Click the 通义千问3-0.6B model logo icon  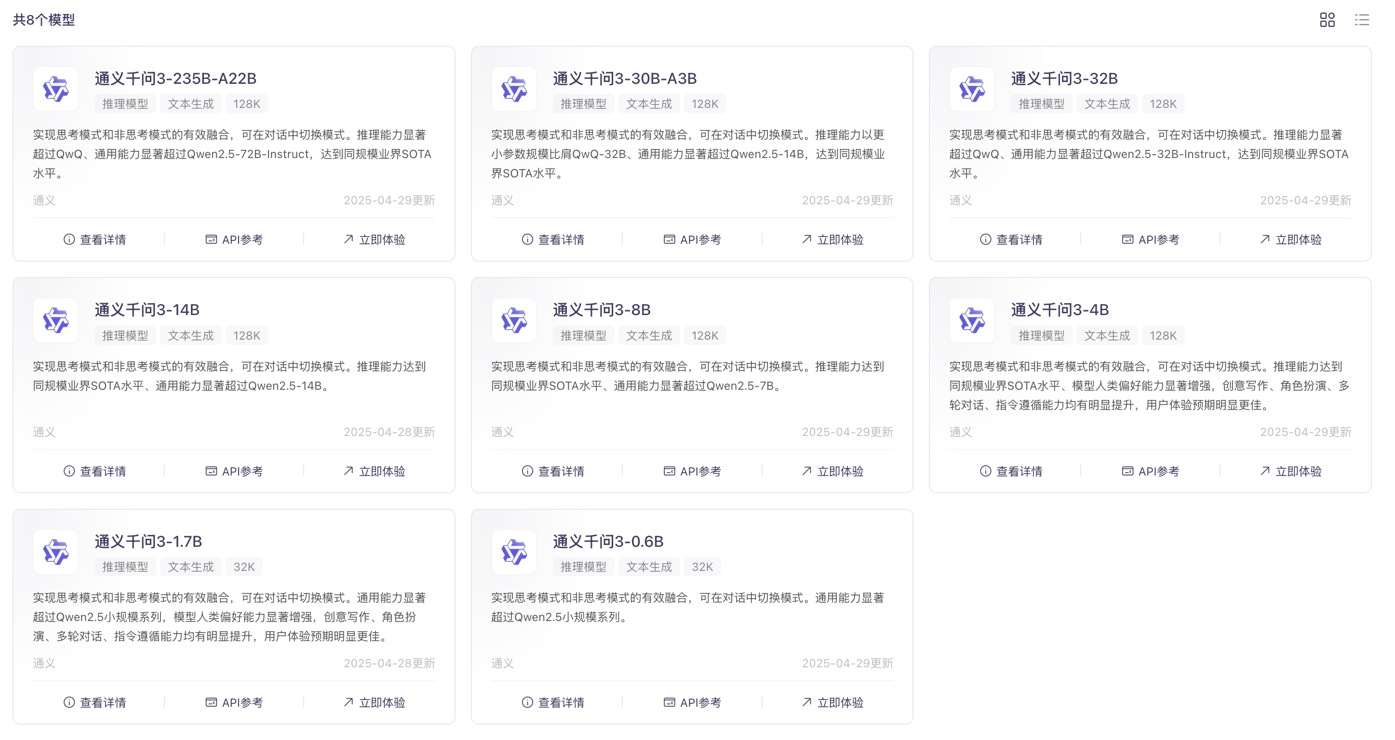click(514, 552)
